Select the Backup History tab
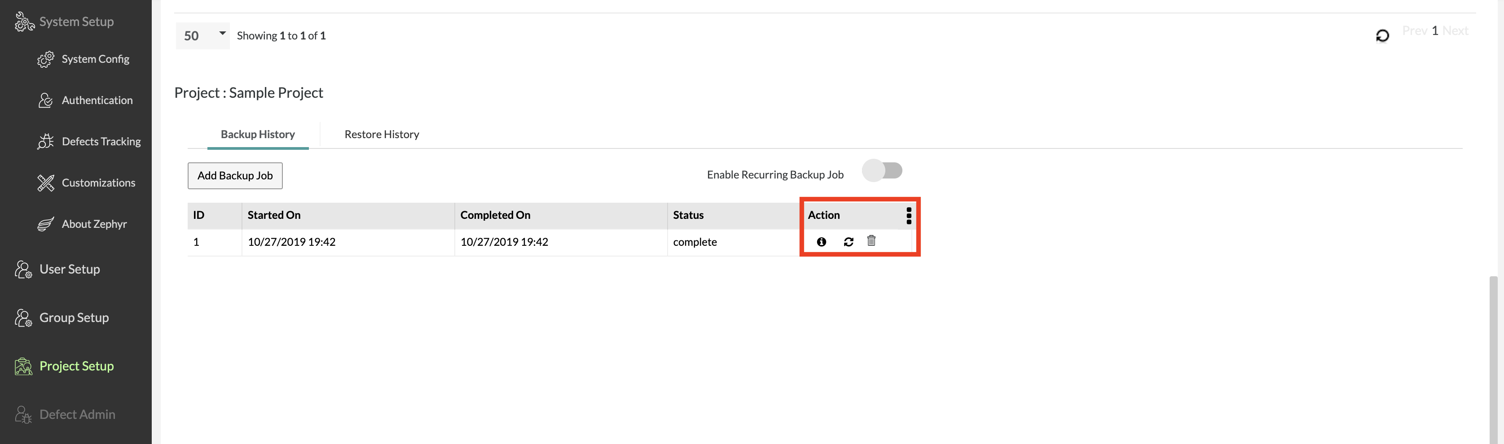This screenshot has width=1504, height=444. pyautogui.click(x=258, y=135)
